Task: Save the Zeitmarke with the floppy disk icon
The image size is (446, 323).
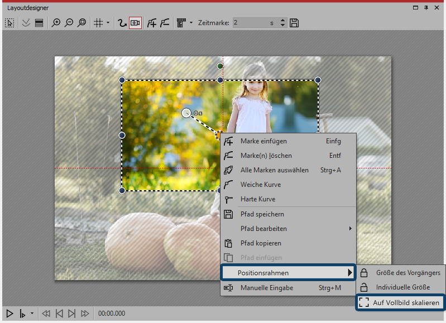Action: [295, 23]
